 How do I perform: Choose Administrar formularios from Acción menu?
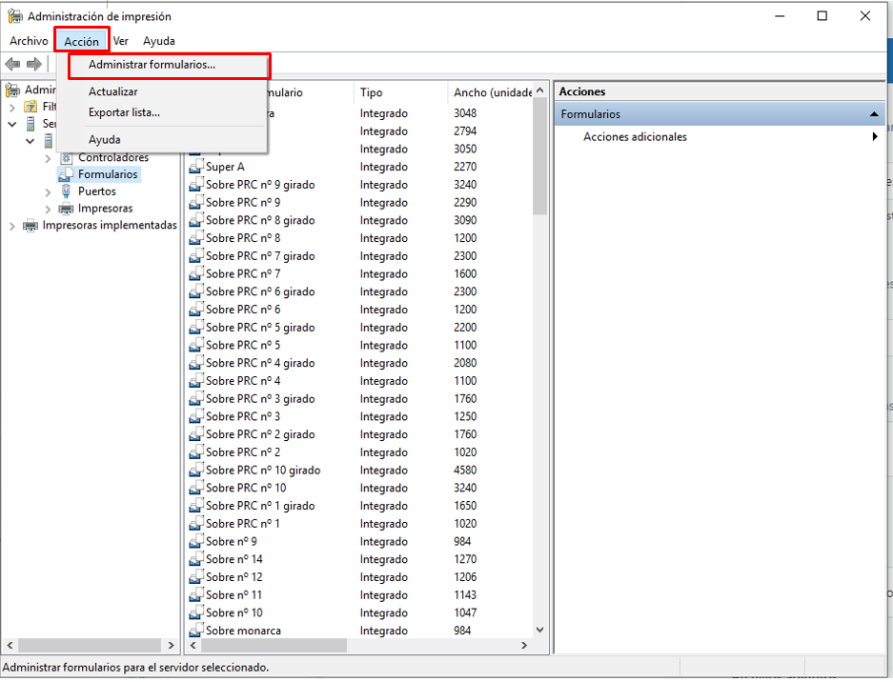(x=152, y=66)
